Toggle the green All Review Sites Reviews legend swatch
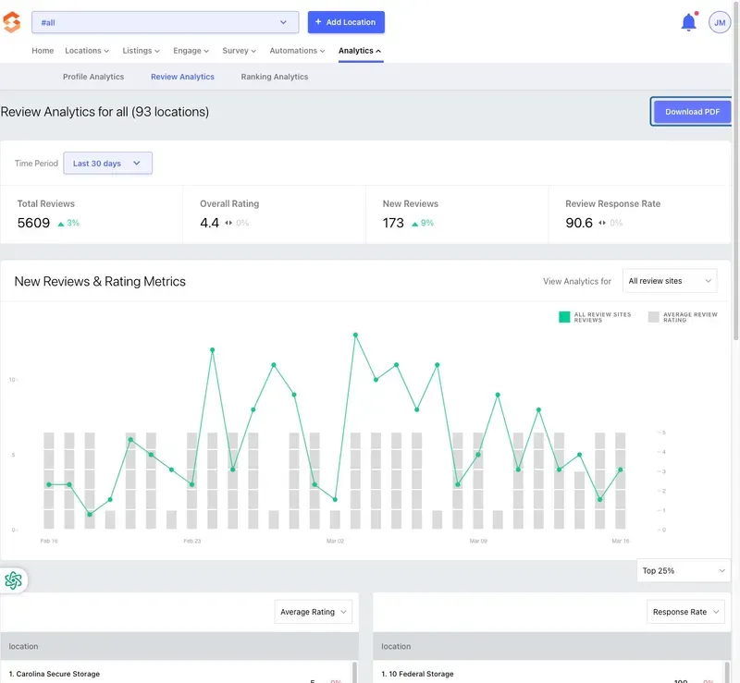This screenshot has width=740, height=683. 564,317
